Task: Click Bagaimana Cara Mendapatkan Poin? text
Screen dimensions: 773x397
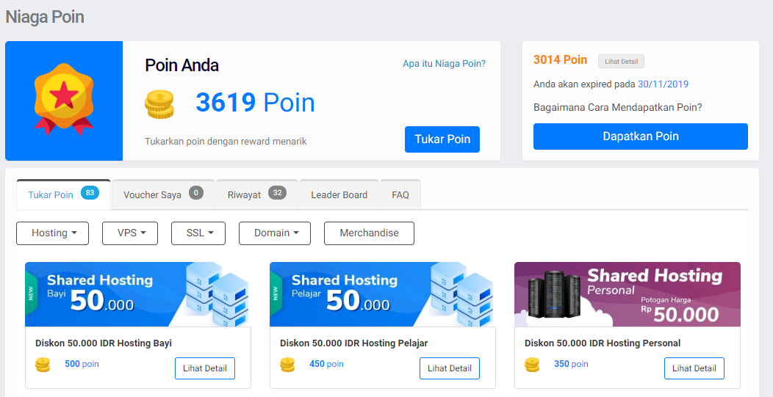Action: [618, 107]
